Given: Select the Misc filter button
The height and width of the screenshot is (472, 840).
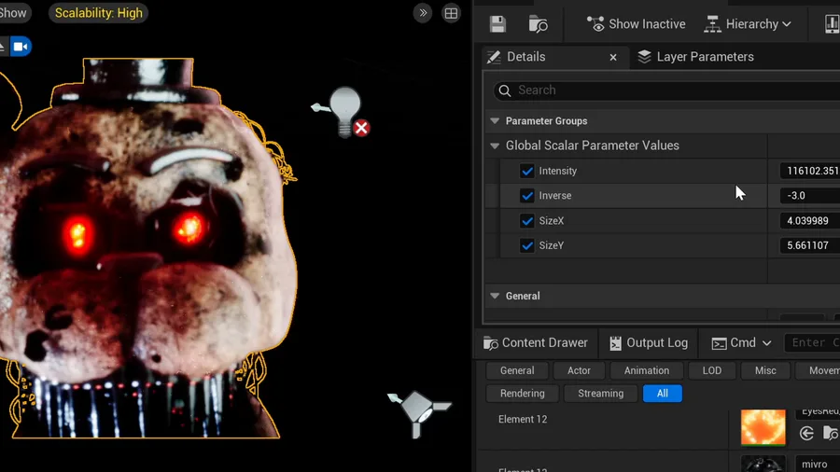Looking at the screenshot, I should 765,370.
